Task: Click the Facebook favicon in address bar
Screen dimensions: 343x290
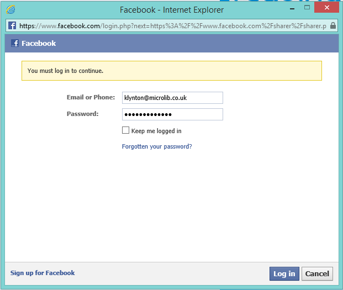Action: [12, 26]
